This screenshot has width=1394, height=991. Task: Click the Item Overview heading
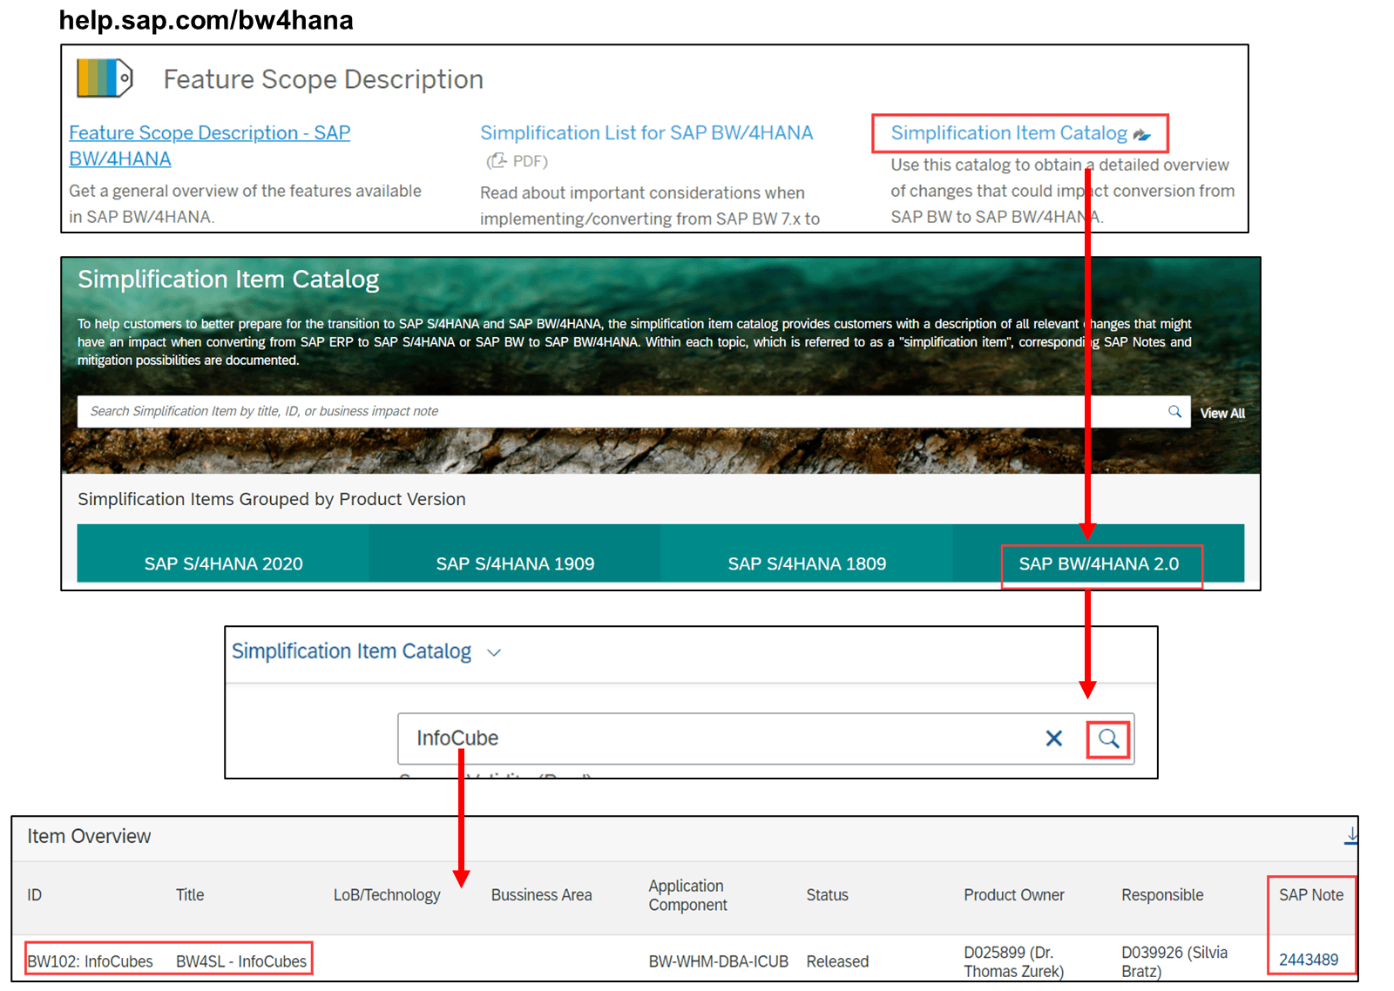click(89, 836)
